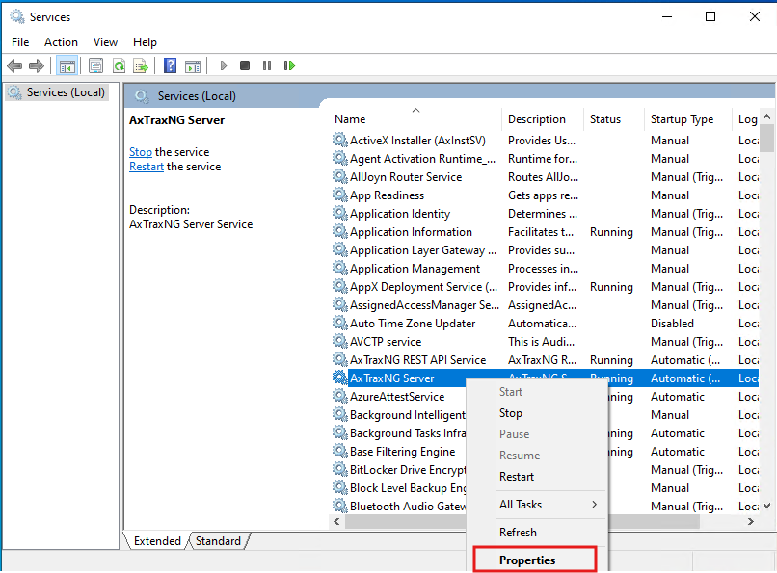Click the Refresh icon in the toolbar

point(119,65)
